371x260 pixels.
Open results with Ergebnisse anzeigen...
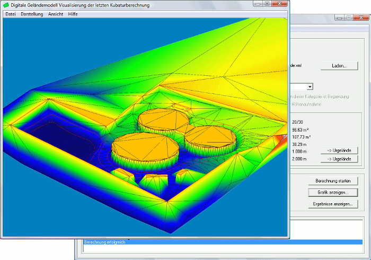click(333, 204)
